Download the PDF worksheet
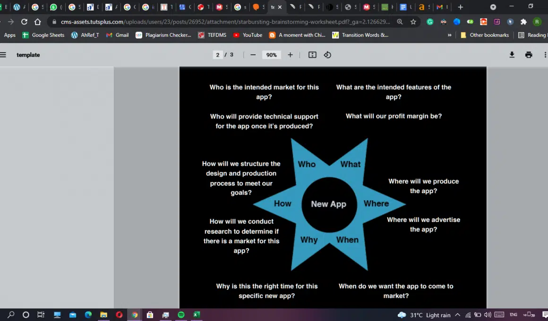Image resolution: width=548 pixels, height=321 pixels. 512,55
